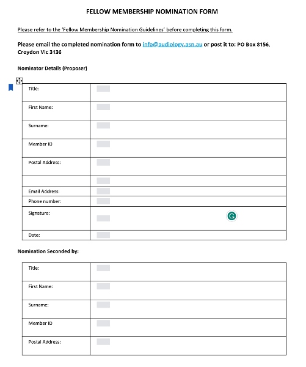Viewport: 306px width, 367px height.
Task: Click the Nominator First Name field
Action: [103, 107]
